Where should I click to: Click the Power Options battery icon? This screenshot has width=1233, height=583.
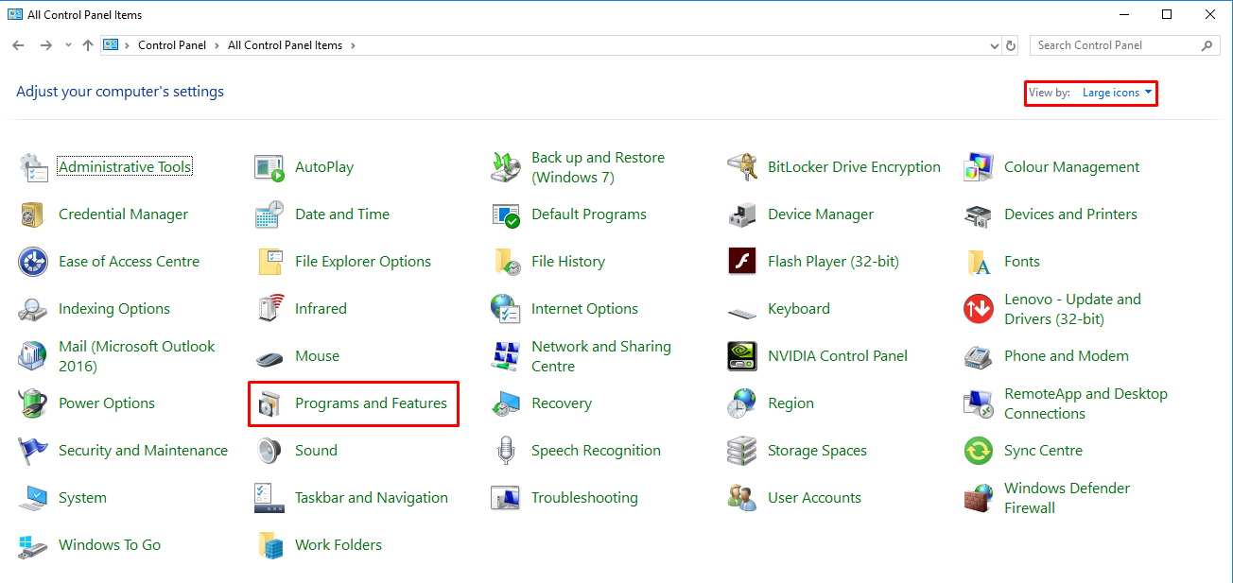pos(33,403)
